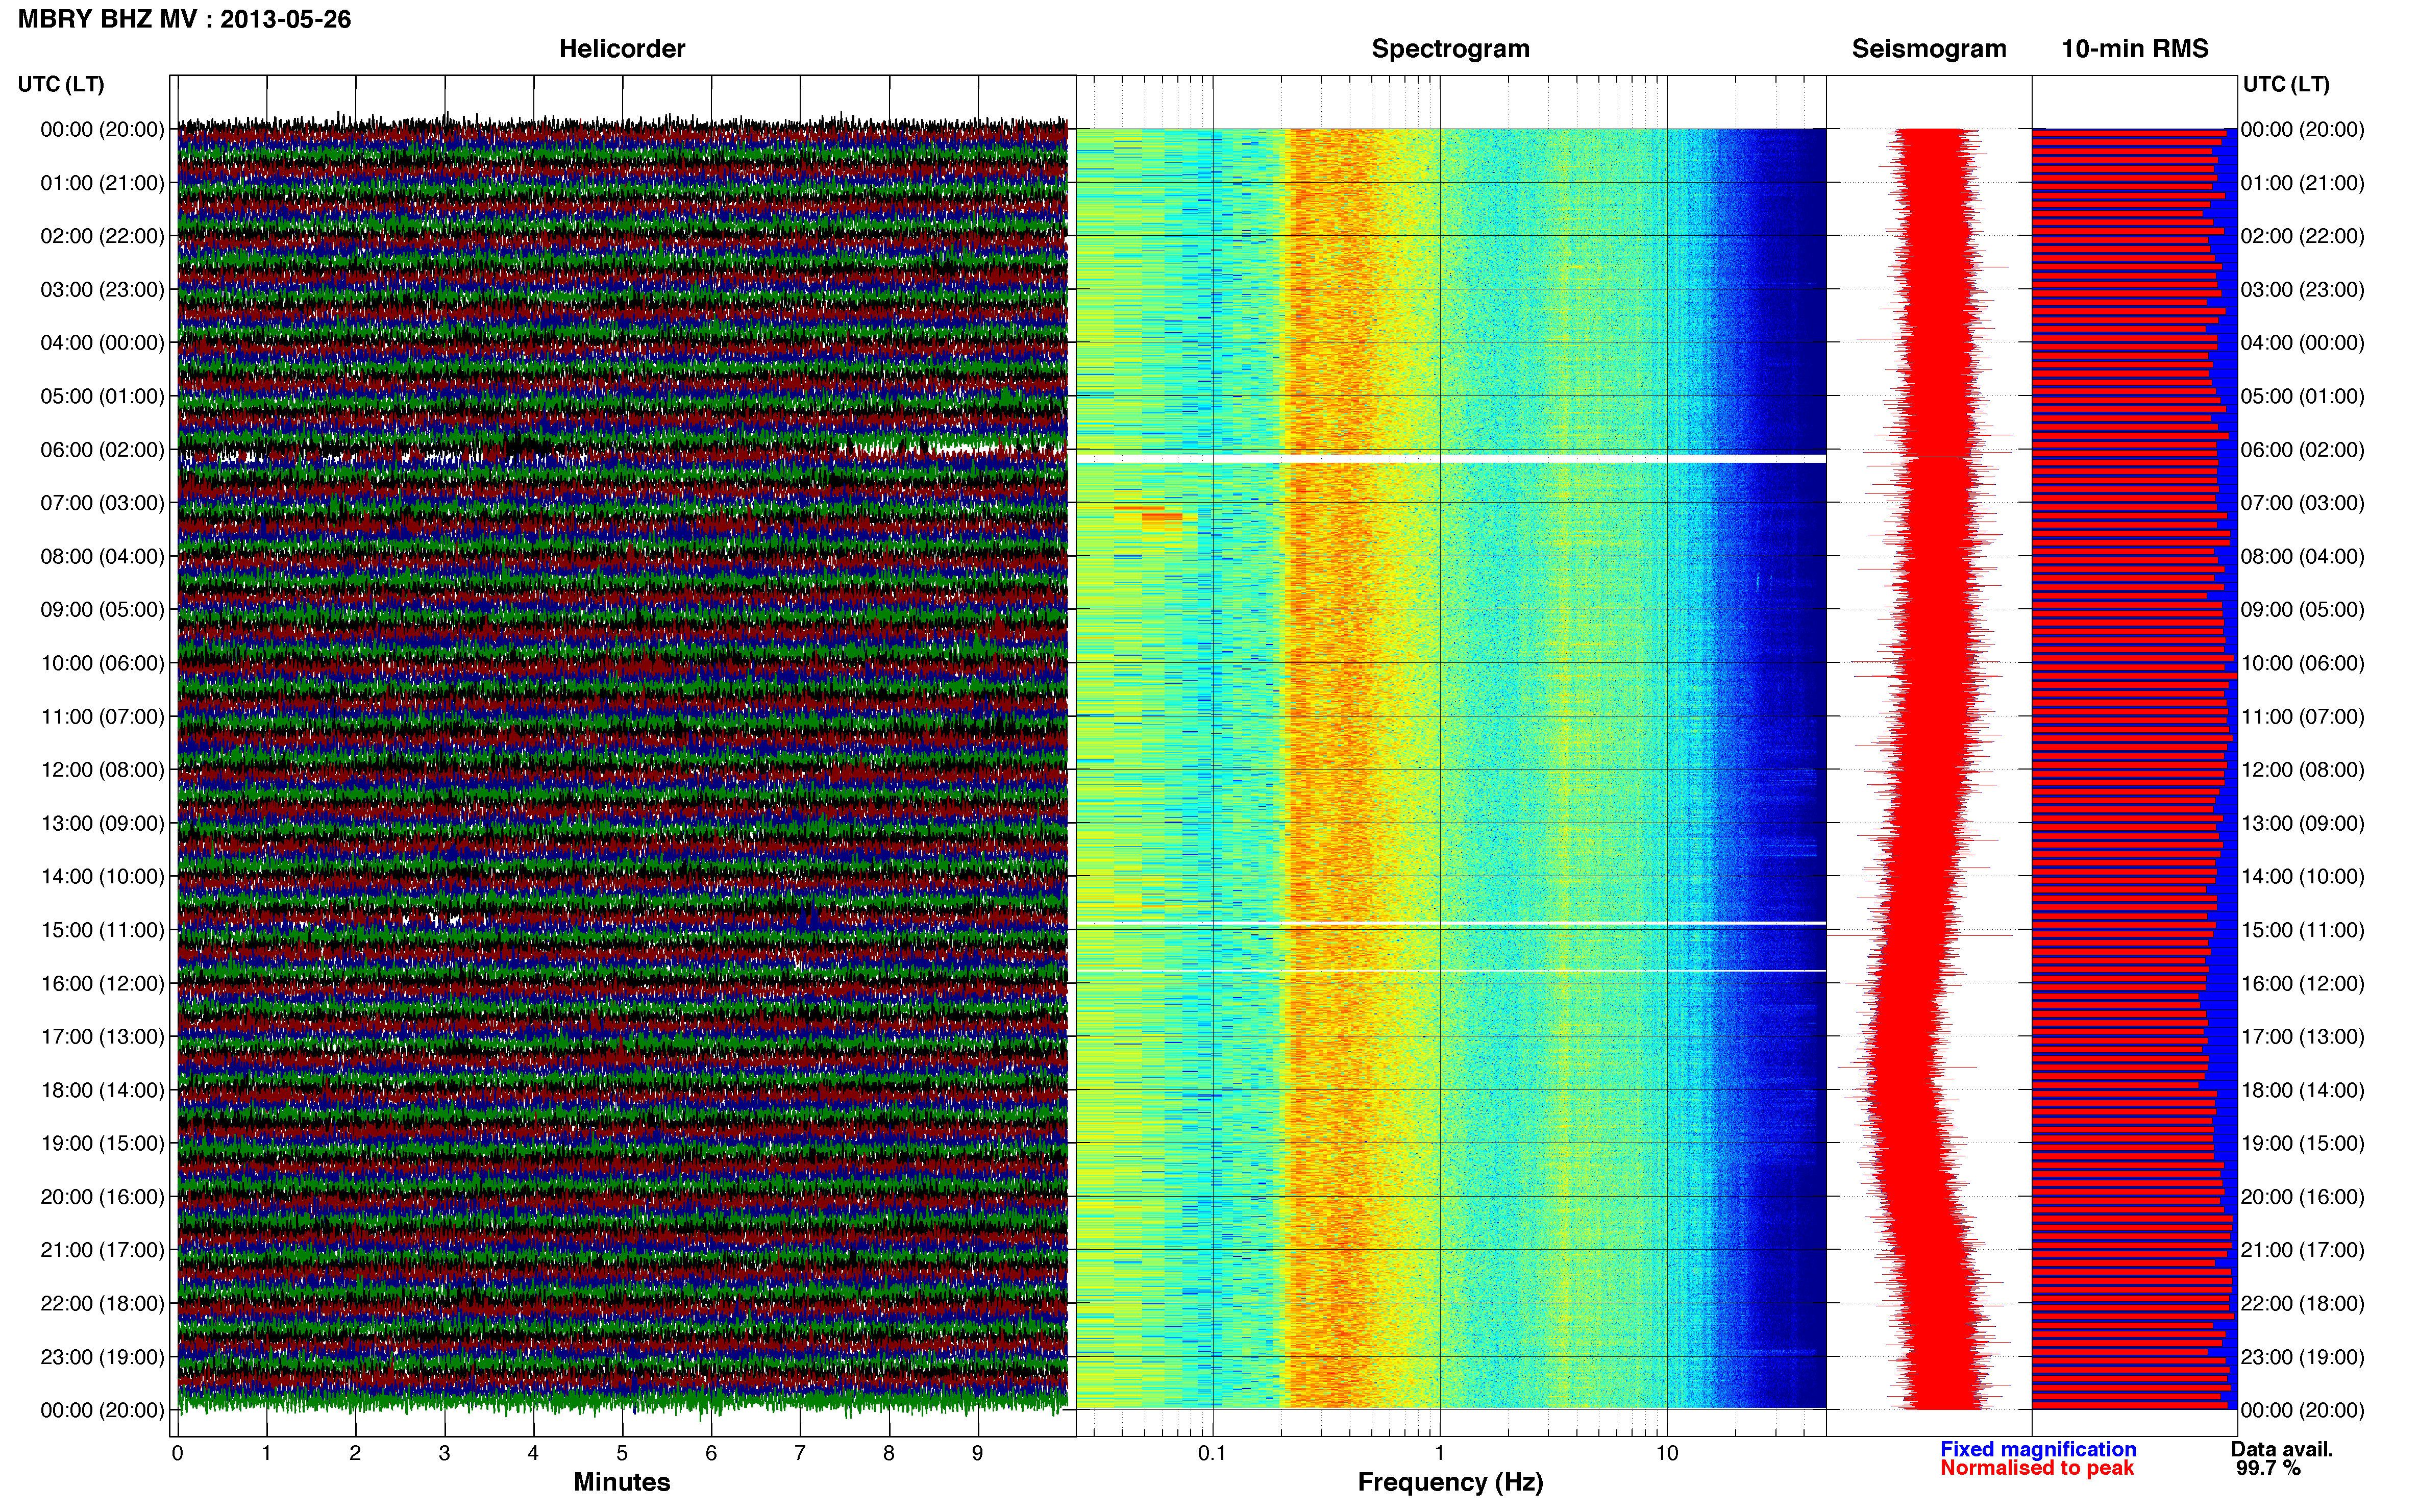The height and width of the screenshot is (1512, 2419).
Task: Click left time label 18:00 (14:00)
Action: pyautogui.click(x=102, y=1090)
